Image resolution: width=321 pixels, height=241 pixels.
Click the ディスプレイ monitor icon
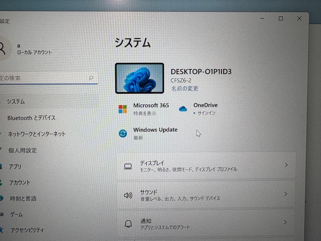tap(128, 165)
